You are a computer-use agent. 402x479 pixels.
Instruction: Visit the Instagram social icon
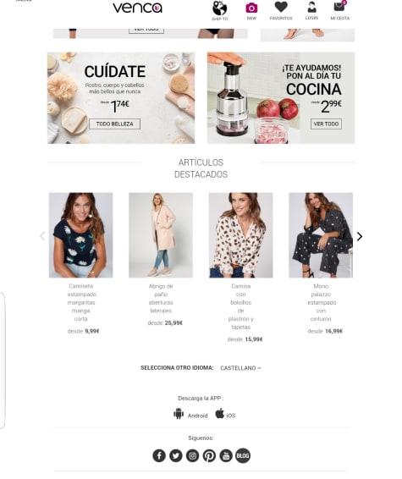pos(192,455)
